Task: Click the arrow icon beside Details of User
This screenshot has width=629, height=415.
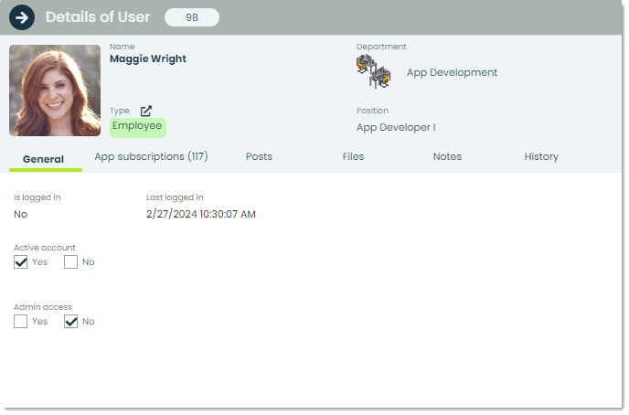Action: pyautogui.click(x=22, y=17)
